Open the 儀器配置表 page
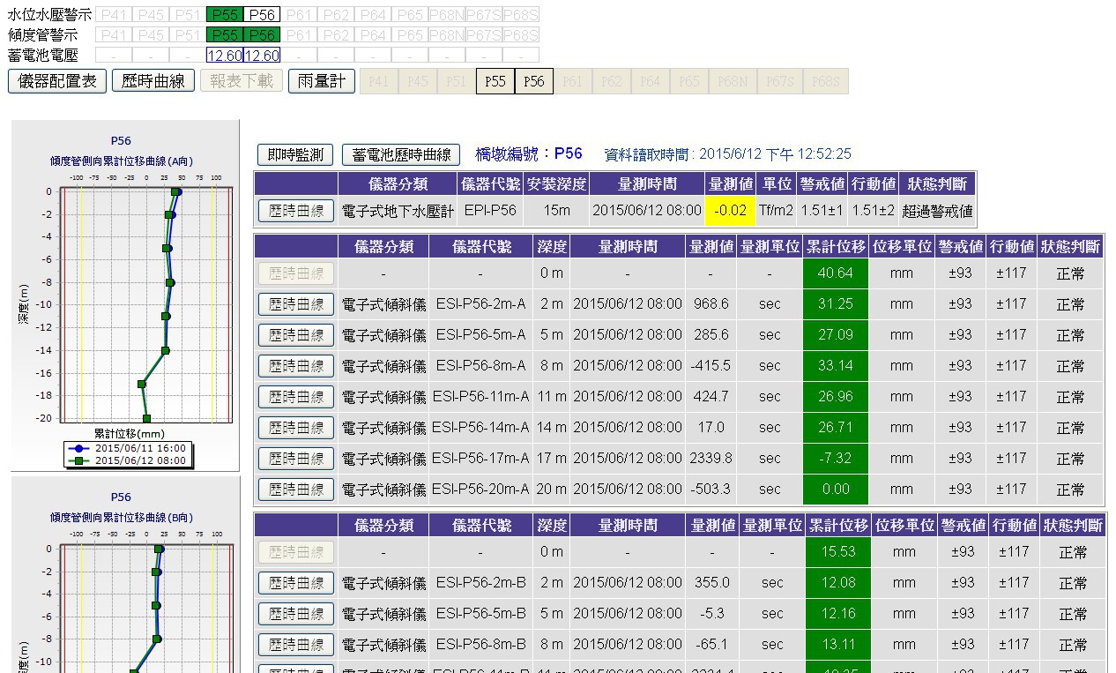This screenshot has height=673, width=1116. 57,81
